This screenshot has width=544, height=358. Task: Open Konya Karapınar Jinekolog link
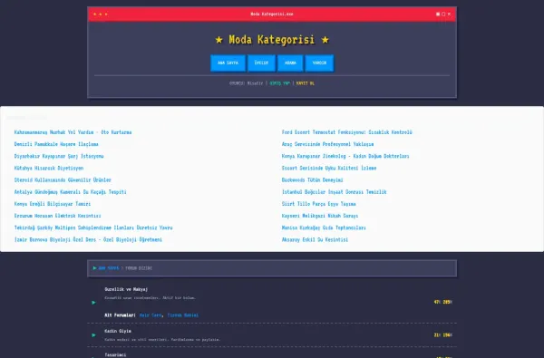point(345,156)
